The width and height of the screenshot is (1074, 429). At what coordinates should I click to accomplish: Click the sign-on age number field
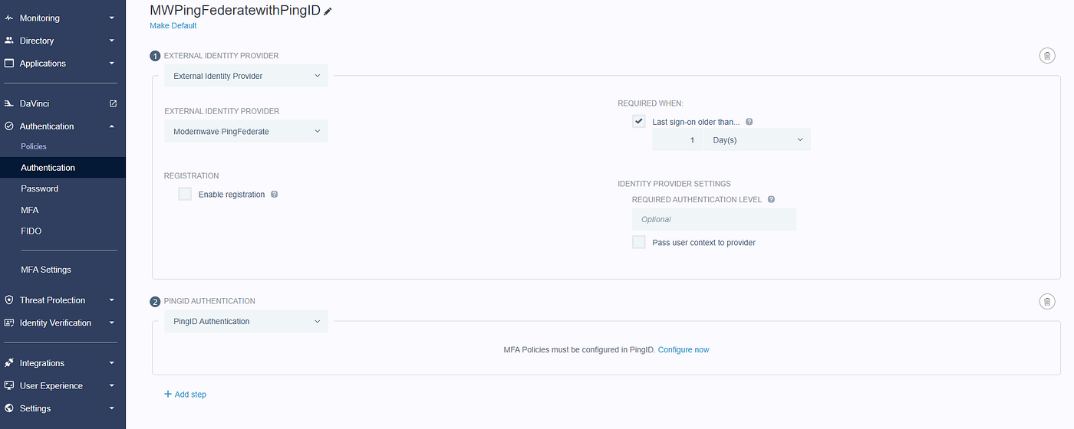pos(678,139)
